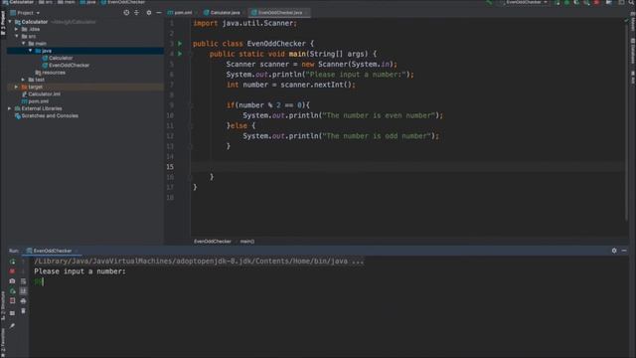Open the Project view dropdown
Screen dimensions: 636x358
25,13
